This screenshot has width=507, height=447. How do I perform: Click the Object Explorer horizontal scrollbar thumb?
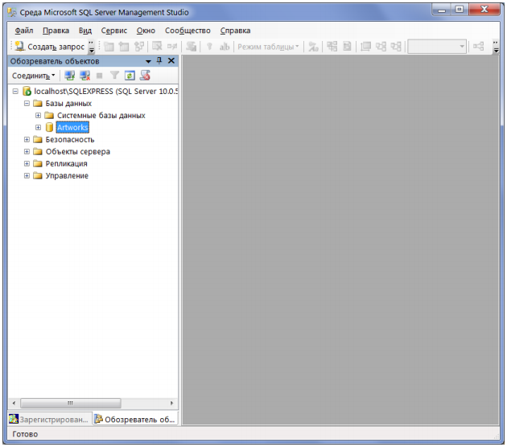[x=71, y=403]
